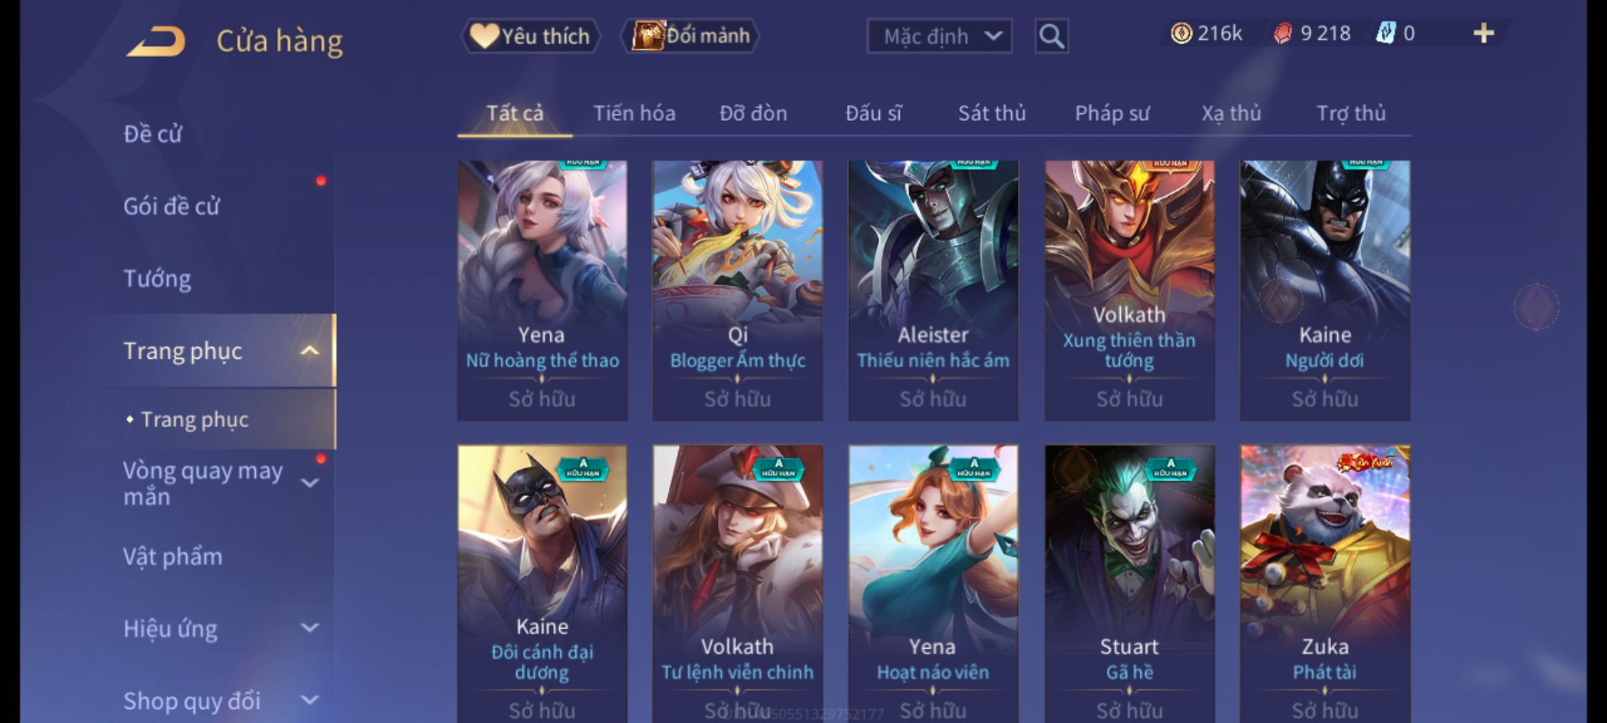Open the Yêu thích favorites heart button
1607x723 pixels.
pos(530,36)
